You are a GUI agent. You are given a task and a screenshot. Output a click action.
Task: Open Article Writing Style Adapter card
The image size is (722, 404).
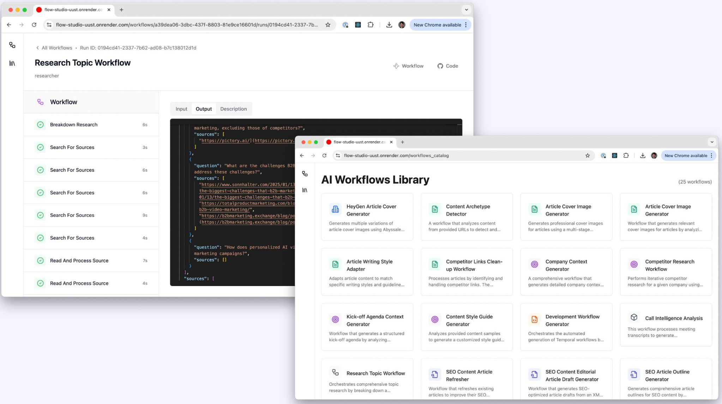click(x=367, y=272)
